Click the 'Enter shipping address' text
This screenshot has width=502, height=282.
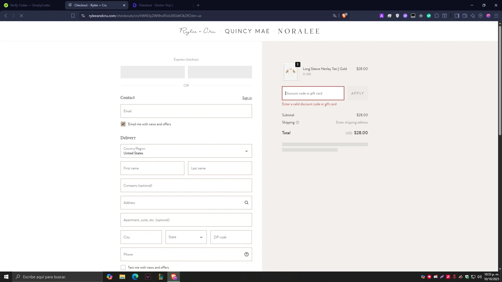point(352,123)
